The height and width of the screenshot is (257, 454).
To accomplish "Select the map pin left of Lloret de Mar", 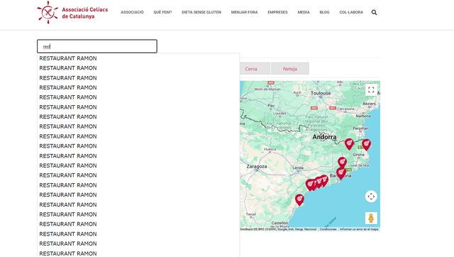I will 342,163.
